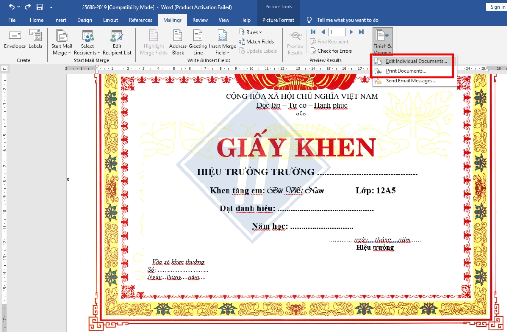Click the Độc lập – Tự do – Hạnh phúc line
The width and height of the screenshot is (507, 332).
[302, 105]
